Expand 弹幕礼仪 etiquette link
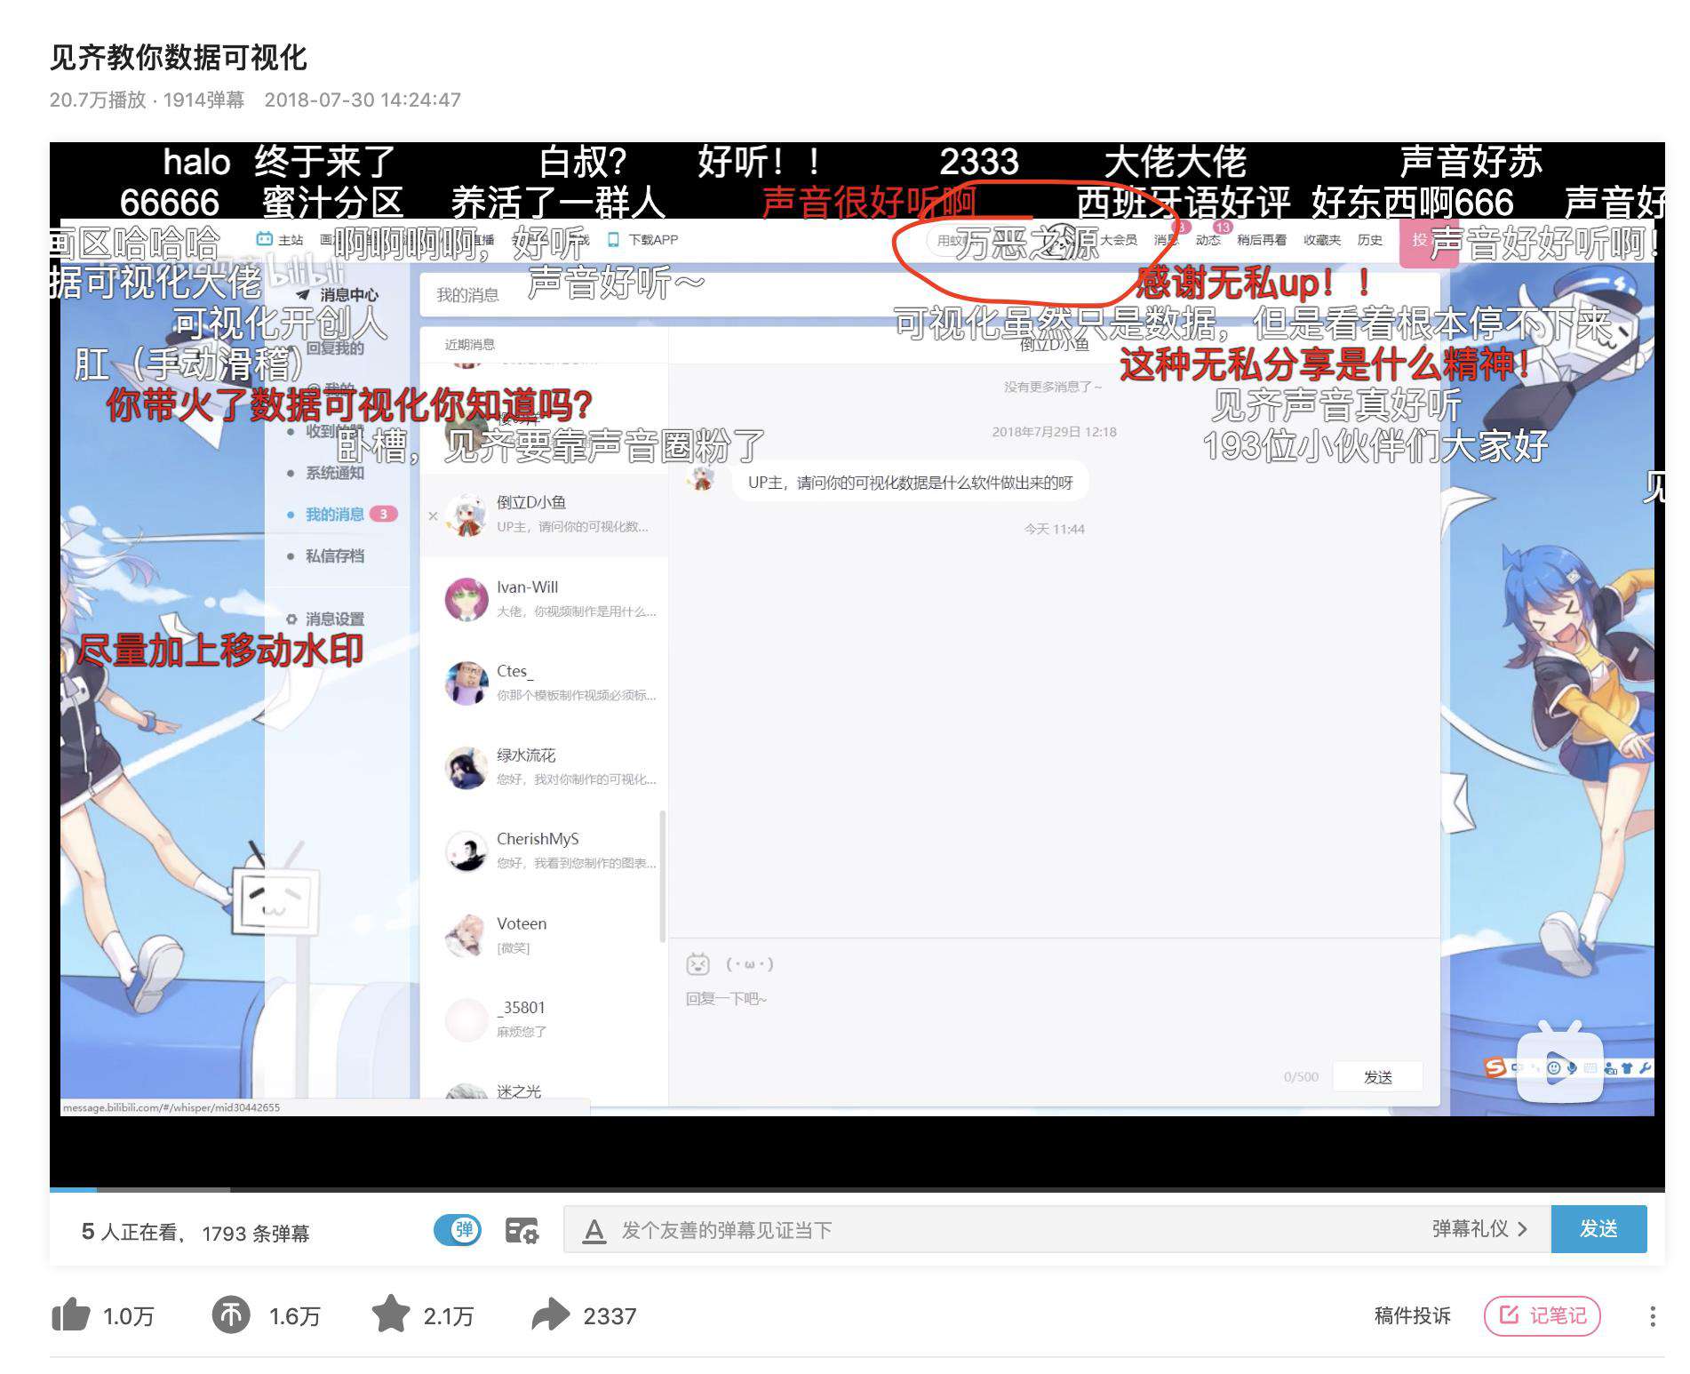Image resolution: width=1690 pixels, height=1374 pixels. (1480, 1229)
